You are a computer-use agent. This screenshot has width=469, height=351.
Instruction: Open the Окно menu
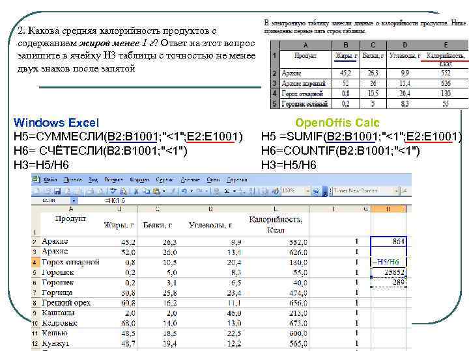(x=213, y=179)
